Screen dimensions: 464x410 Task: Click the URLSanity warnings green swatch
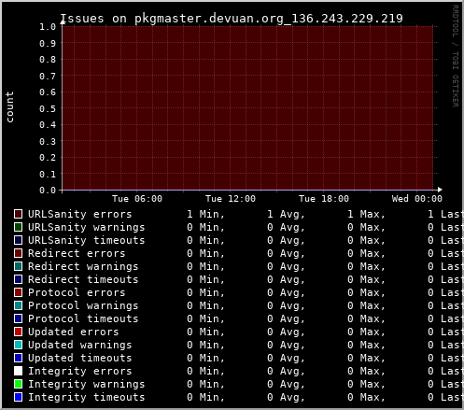coord(18,227)
